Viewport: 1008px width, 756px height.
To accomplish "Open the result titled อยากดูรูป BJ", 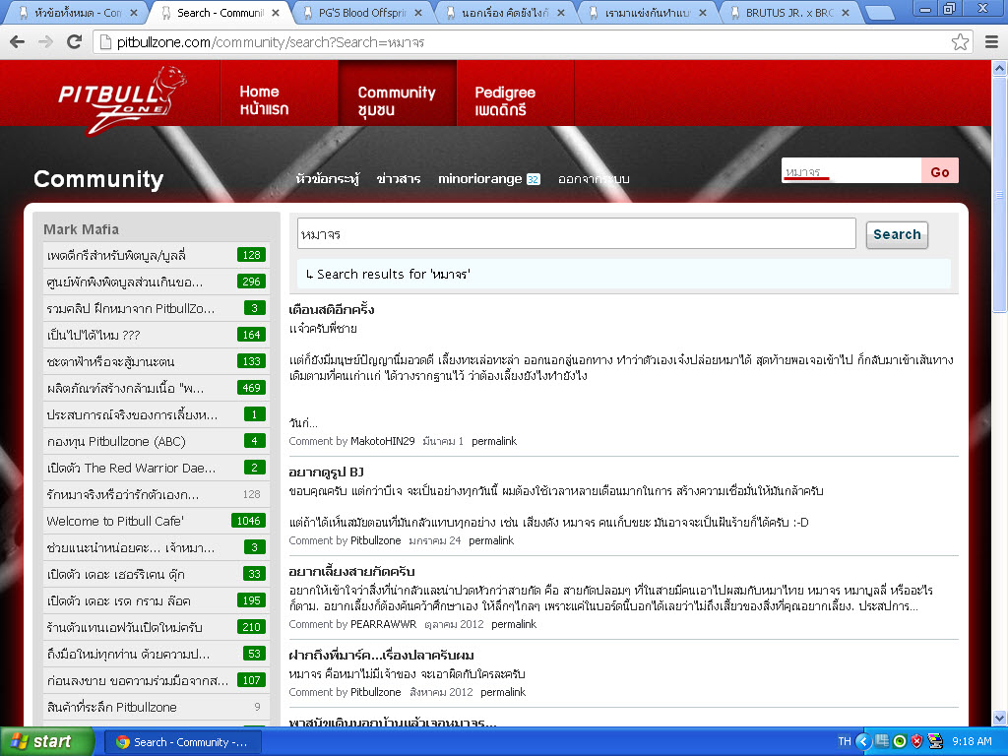I will pyautogui.click(x=327, y=472).
